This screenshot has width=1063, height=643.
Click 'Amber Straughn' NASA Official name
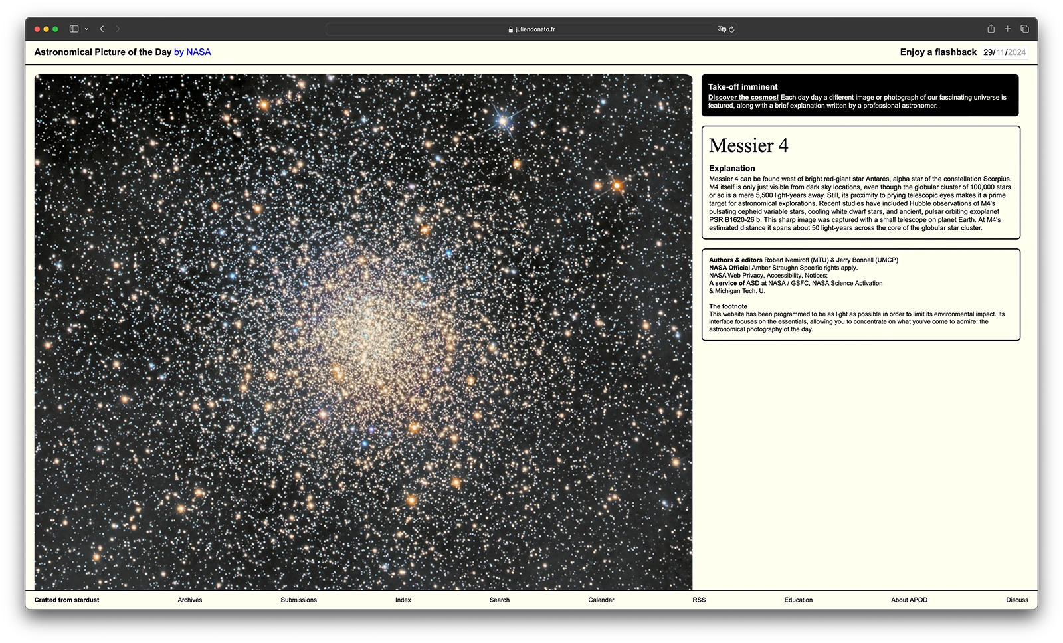(x=775, y=268)
